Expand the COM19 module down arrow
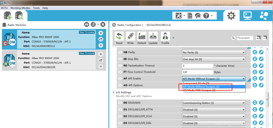Viewport: 273px width, 128px height. click(101, 46)
